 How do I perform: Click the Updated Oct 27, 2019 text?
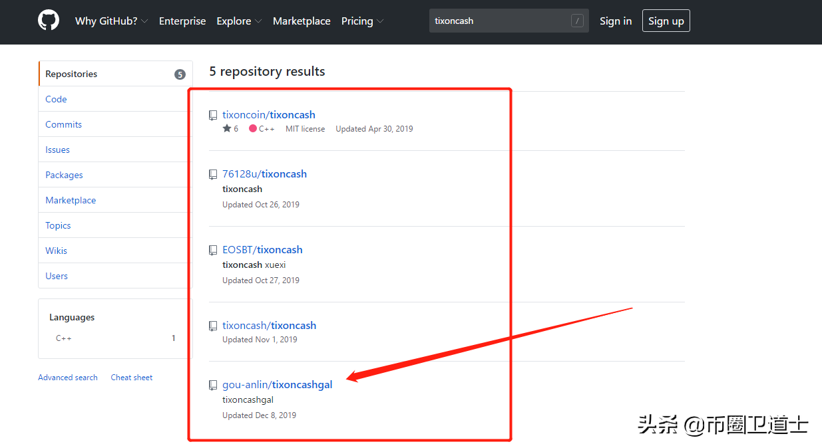[261, 280]
